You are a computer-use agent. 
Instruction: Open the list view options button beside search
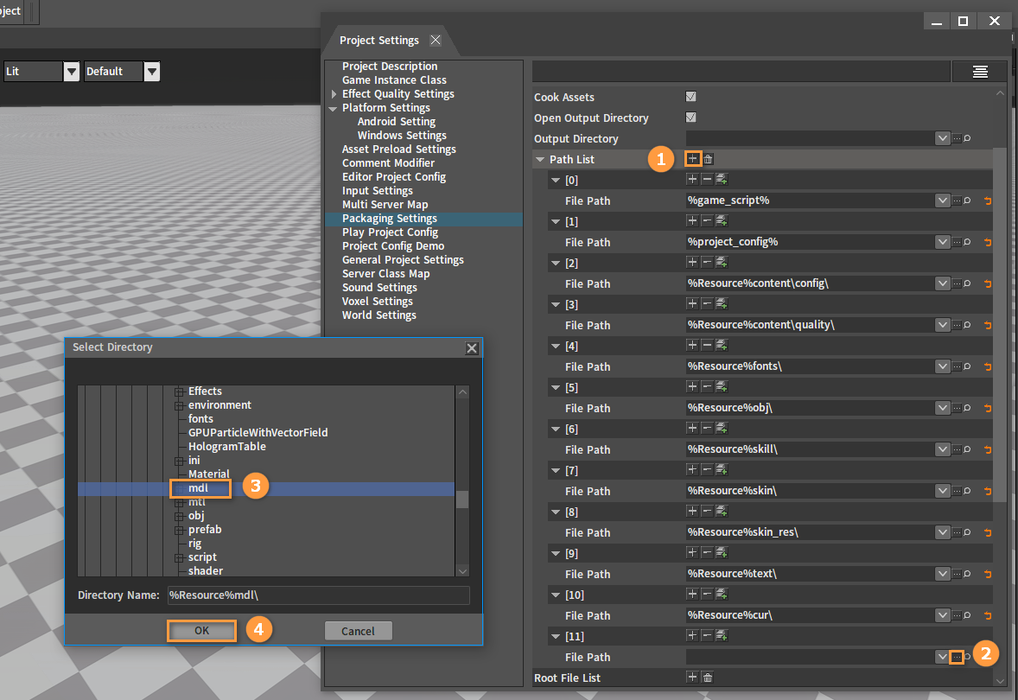[x=980, y=72]
